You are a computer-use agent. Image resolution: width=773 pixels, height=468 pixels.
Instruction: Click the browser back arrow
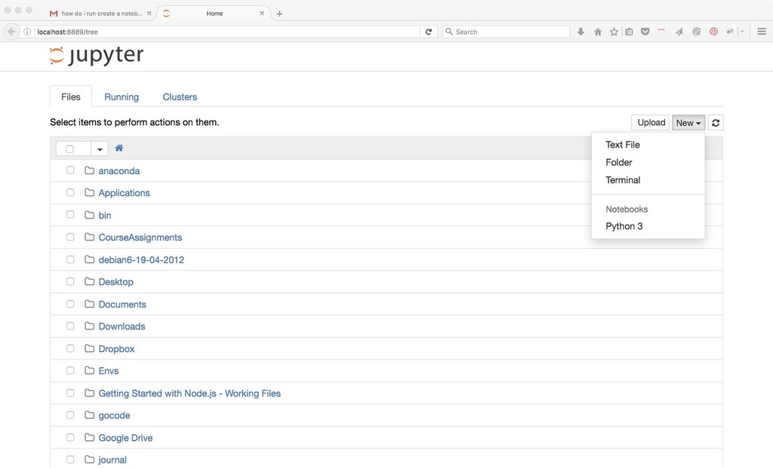(11, 32)
